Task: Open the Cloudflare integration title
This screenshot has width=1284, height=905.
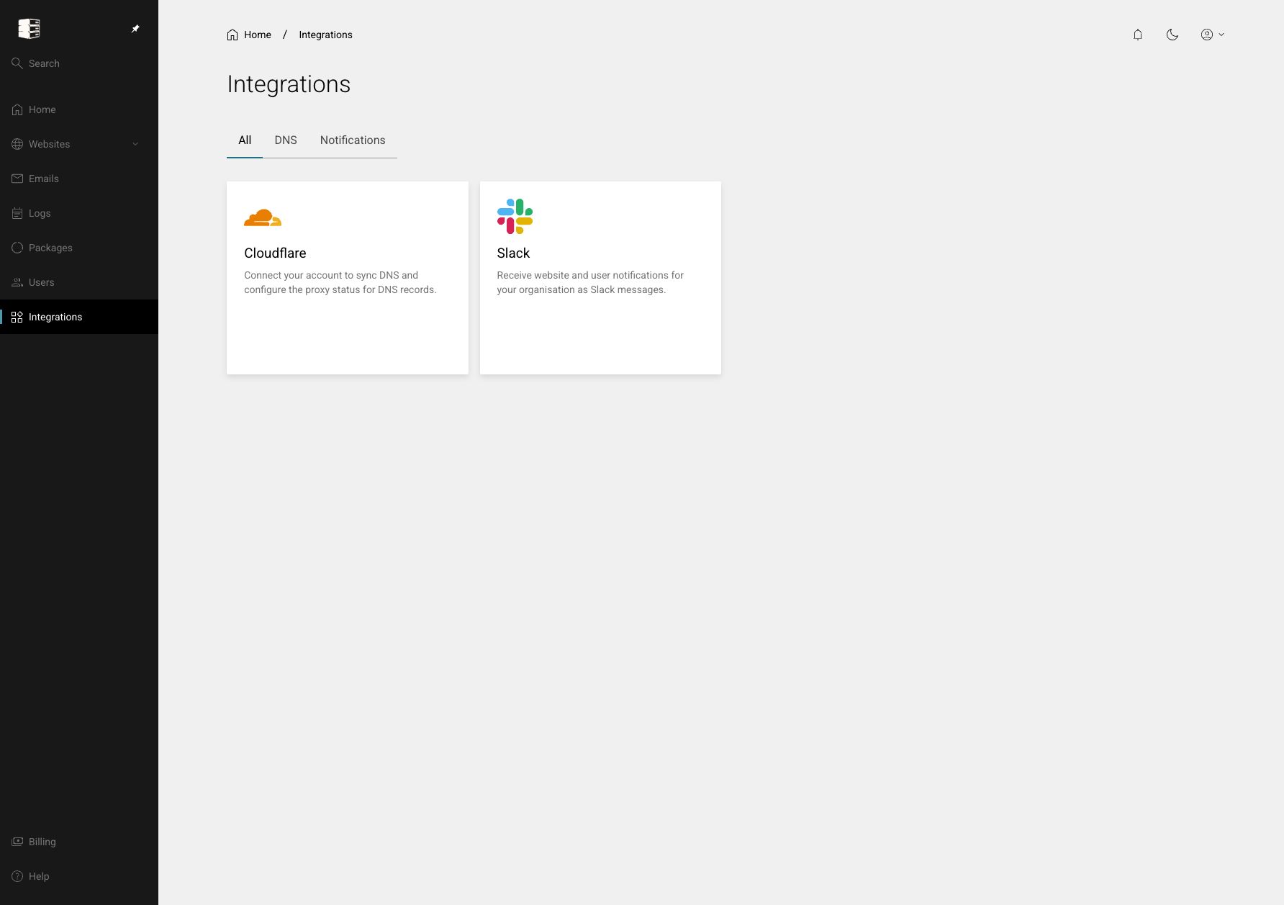Action: click(x=275, y=253)
